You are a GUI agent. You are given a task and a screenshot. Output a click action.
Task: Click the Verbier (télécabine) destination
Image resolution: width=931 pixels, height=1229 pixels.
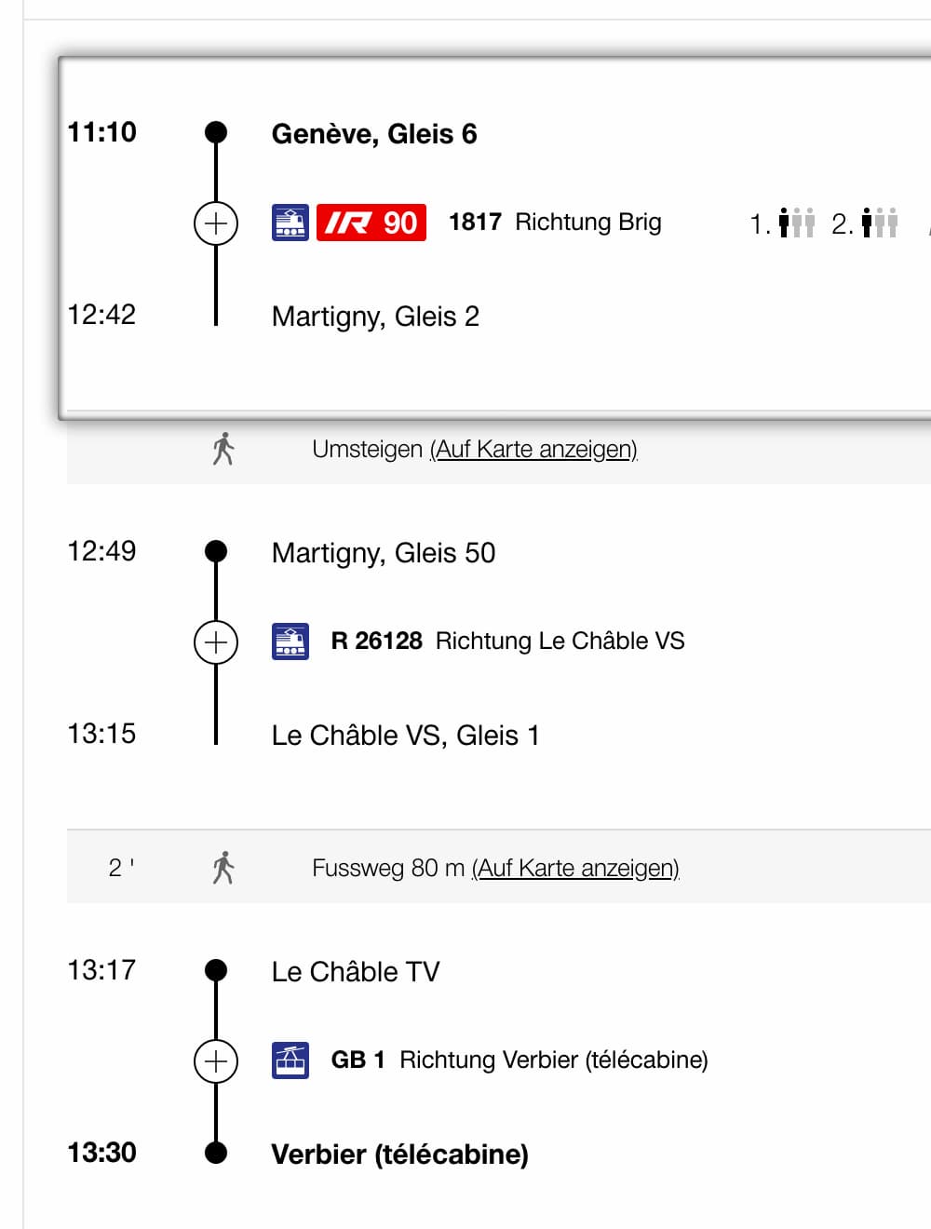(x=400, y=1155)
